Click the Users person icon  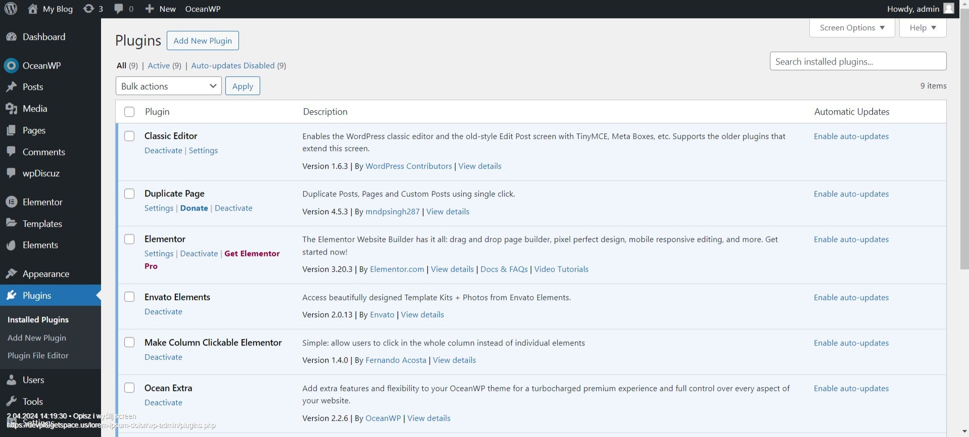tap(11, 380)
